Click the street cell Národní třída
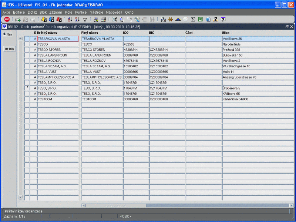This screenshot has height=222, width=296. point(258,44)
